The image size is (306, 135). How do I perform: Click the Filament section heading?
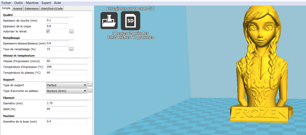(x=9, y=98)
